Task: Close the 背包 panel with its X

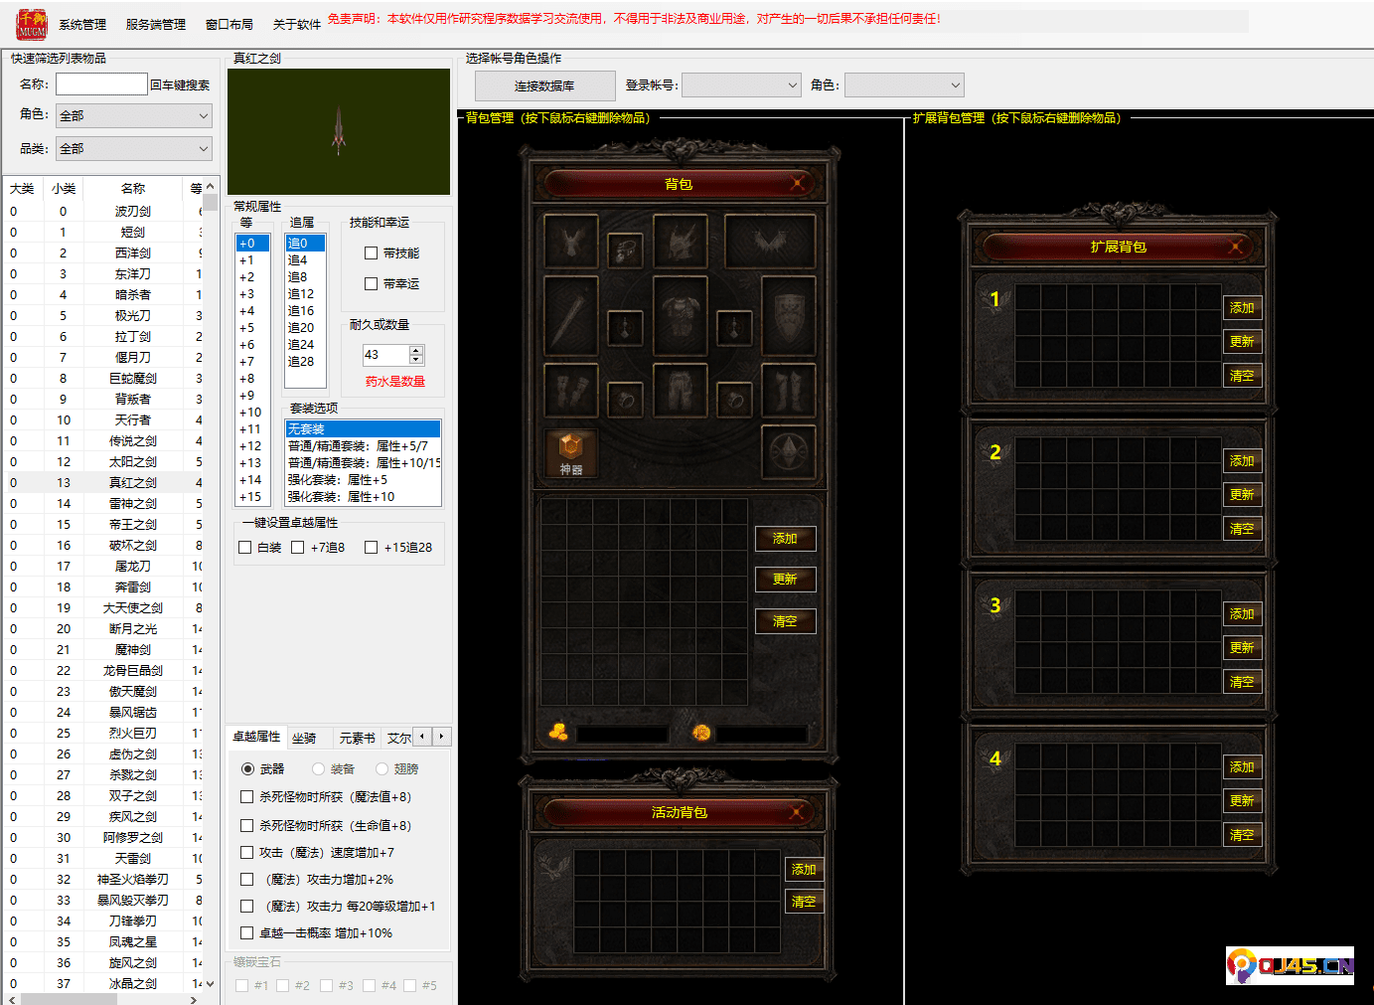Action: point(797,183)
